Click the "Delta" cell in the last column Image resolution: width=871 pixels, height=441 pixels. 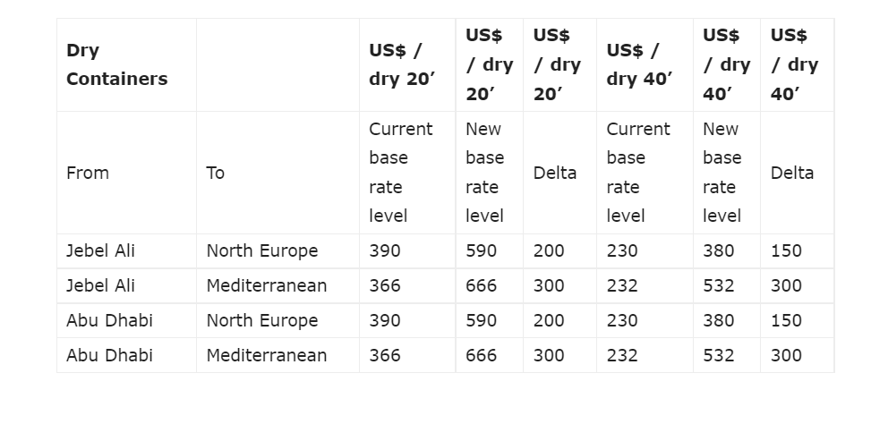pyautogui.click(x=792, y=173)
